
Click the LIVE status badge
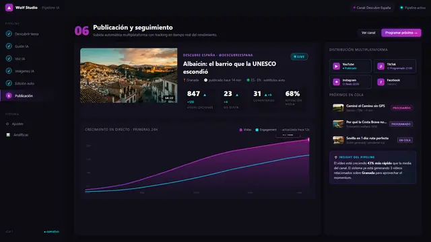[x=299, y=56]
